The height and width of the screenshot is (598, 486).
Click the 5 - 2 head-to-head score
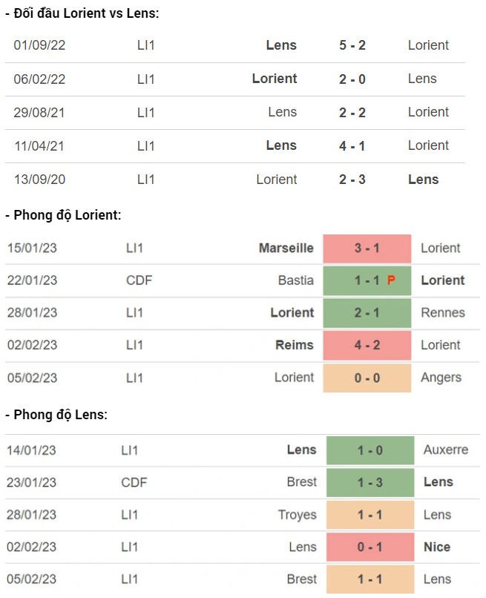click(352, 45)
